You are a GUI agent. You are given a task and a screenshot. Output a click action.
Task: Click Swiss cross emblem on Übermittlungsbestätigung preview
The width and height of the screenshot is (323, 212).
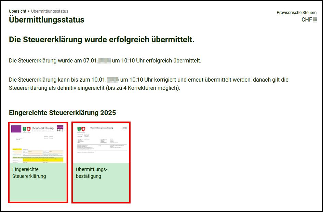83,129
